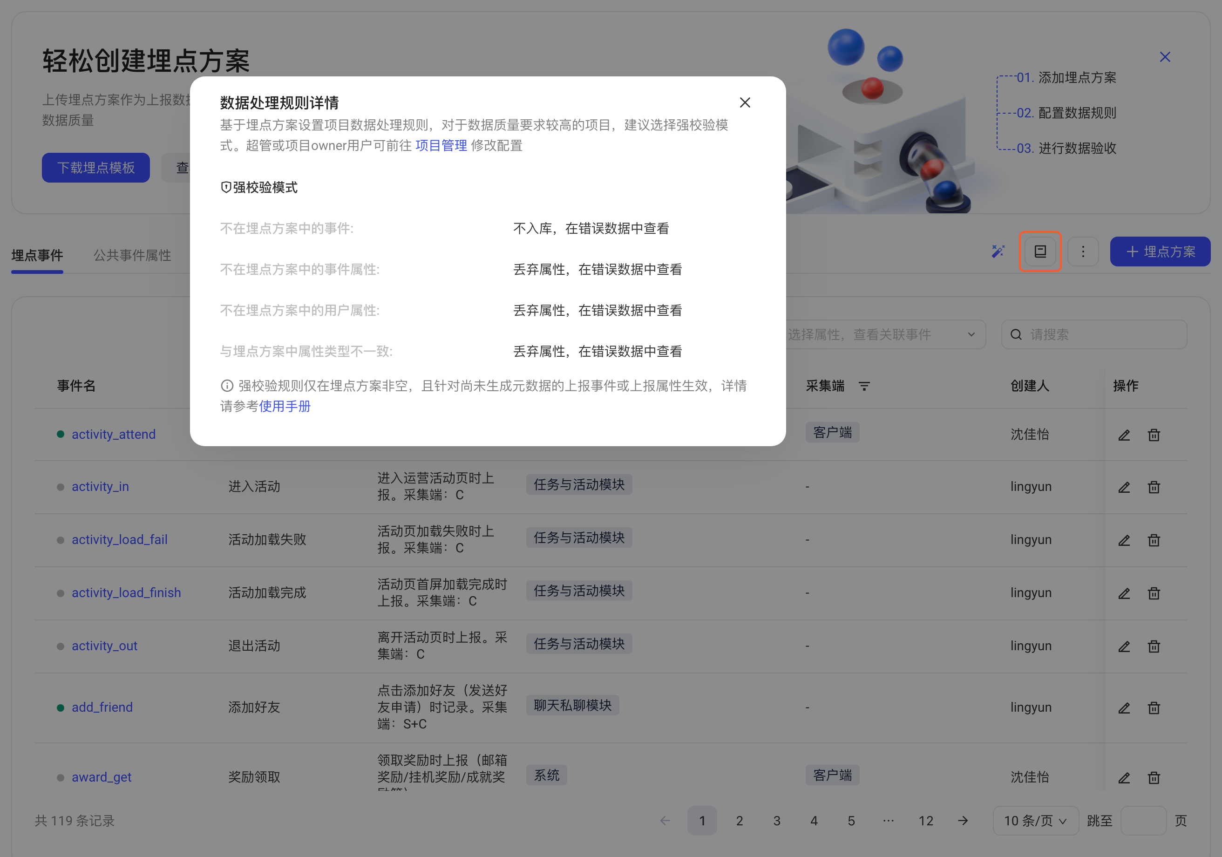This screenshot has height=857, width=1222.
Task: Click 任务与活动模块 tag in activity_in row
Action: (x=579, y=484)
